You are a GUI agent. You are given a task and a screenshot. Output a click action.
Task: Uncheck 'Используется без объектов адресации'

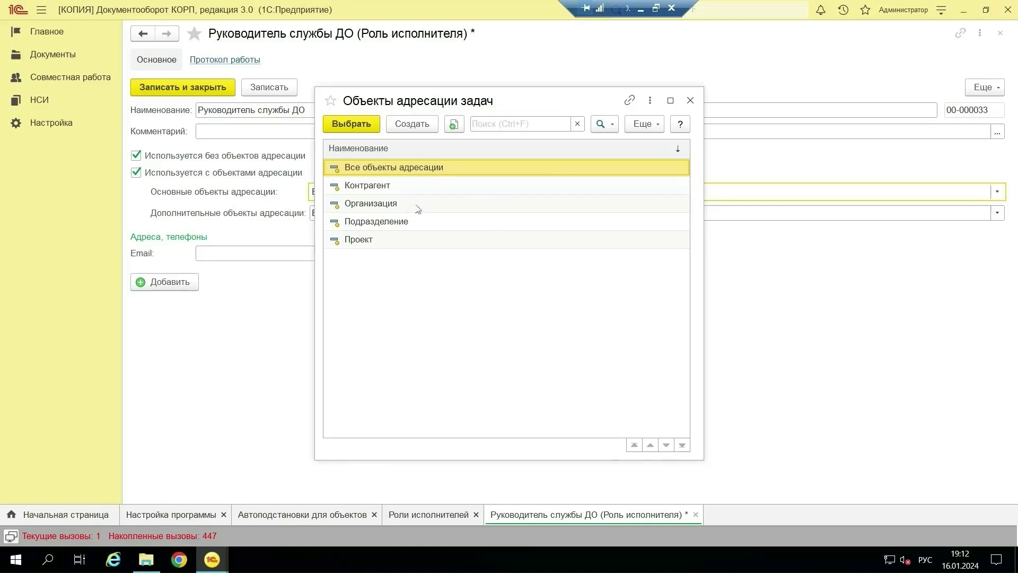[x=136, y=155]
